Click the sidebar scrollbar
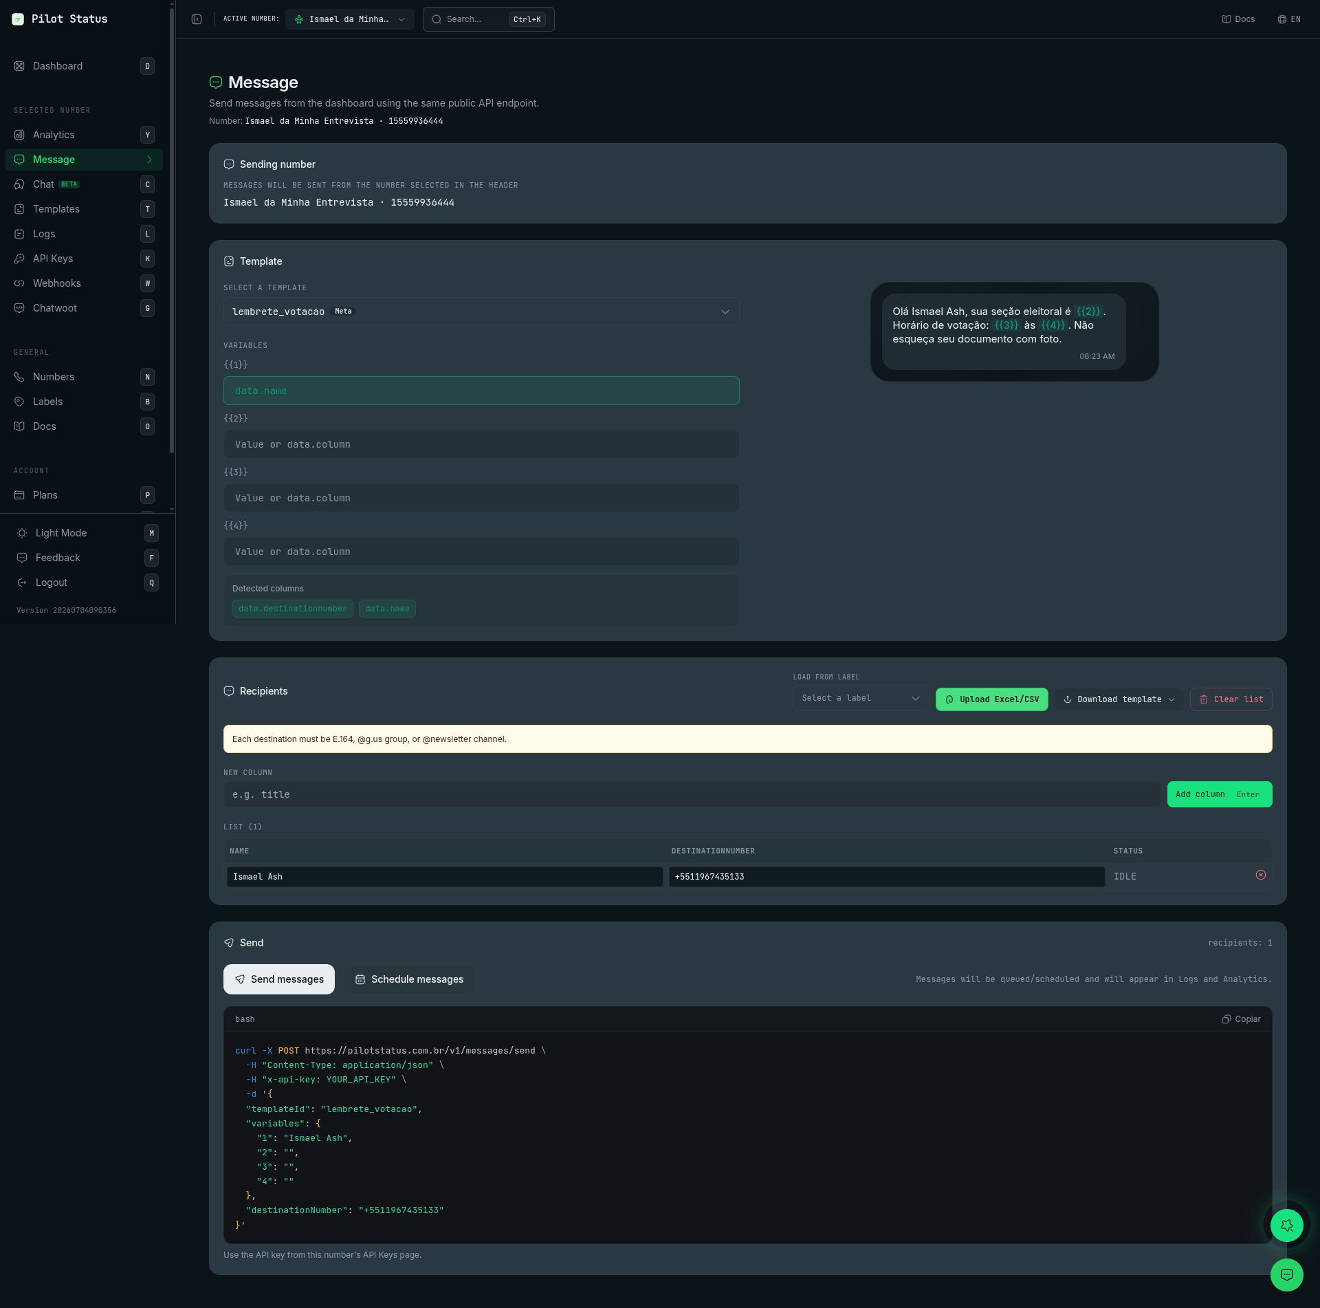Viewport: 1320px width, 1308px height. point(171,230)
